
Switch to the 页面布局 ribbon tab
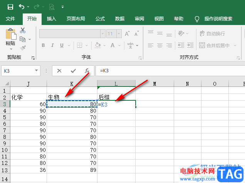pos(76,19)
